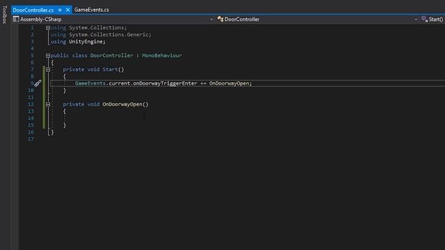Click 'OnDoorwayOpen;' at end of line 9
Screen dimensions: 445x250
(230, 83)
